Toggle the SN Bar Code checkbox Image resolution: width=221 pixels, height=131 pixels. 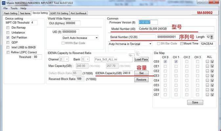[x=158, y=44]
